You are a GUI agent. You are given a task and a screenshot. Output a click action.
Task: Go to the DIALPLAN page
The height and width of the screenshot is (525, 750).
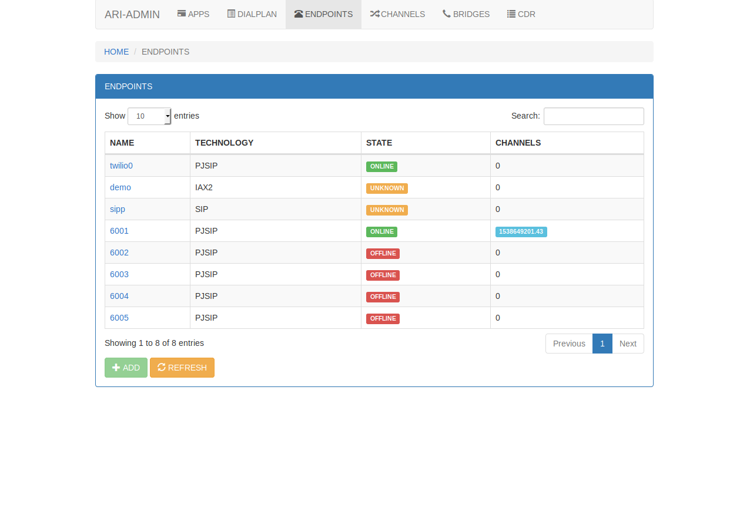click(x=252, y=14)
